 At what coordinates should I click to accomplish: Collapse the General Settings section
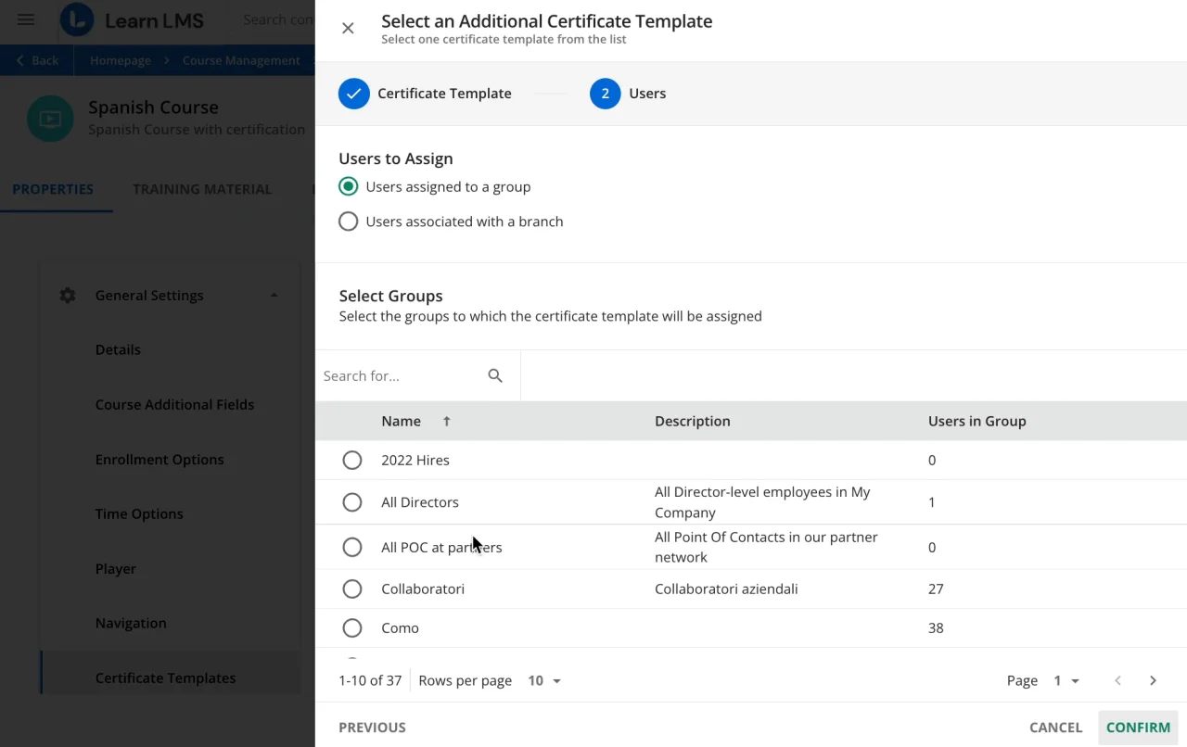(x=274, y=296)
